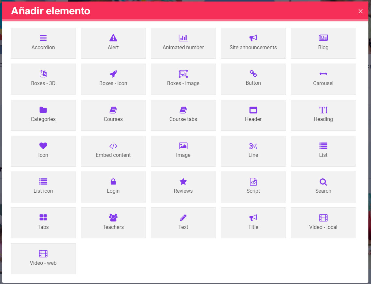Select the Carousel double-arrow icon
The width and height of the screenshot is (371, 284).
[323, 74]
